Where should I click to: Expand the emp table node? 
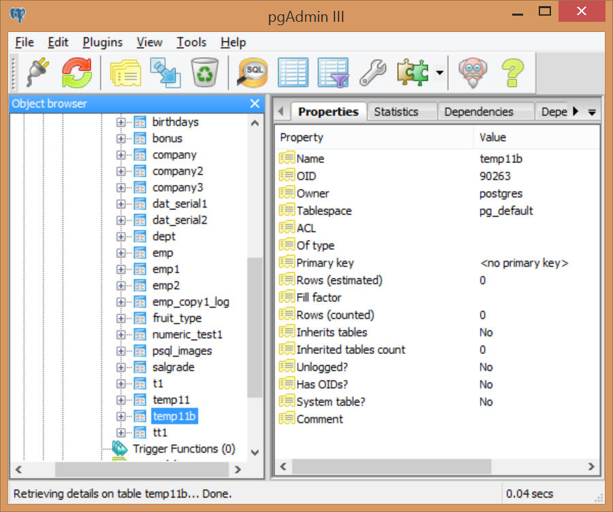(121, 253)
